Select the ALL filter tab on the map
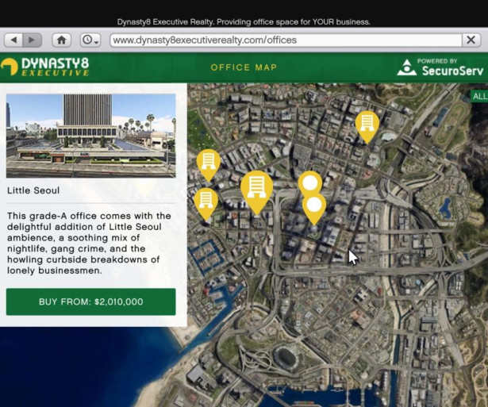 pyautogui.click(x=479, y=96)
